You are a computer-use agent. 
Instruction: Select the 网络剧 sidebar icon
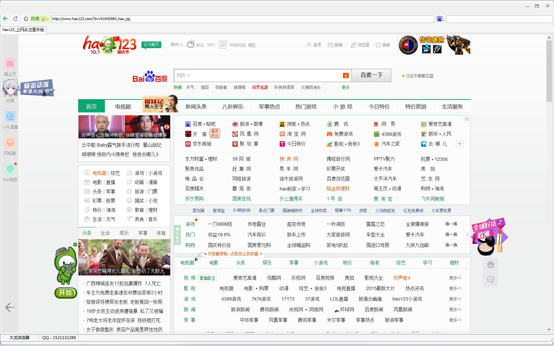click(x=10, y=143)
